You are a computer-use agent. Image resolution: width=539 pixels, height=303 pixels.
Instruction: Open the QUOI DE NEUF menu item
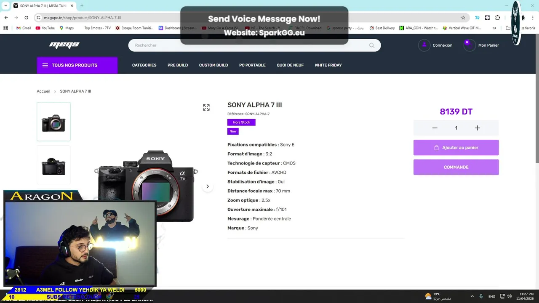[x=290, y=65]
